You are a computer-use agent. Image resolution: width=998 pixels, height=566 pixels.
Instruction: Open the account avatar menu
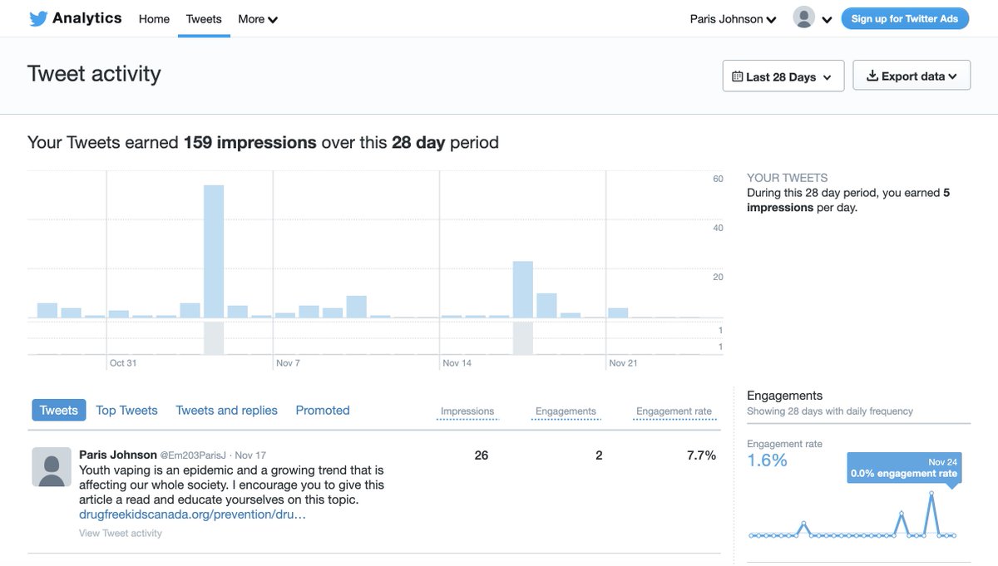click(x=803, y=17)
